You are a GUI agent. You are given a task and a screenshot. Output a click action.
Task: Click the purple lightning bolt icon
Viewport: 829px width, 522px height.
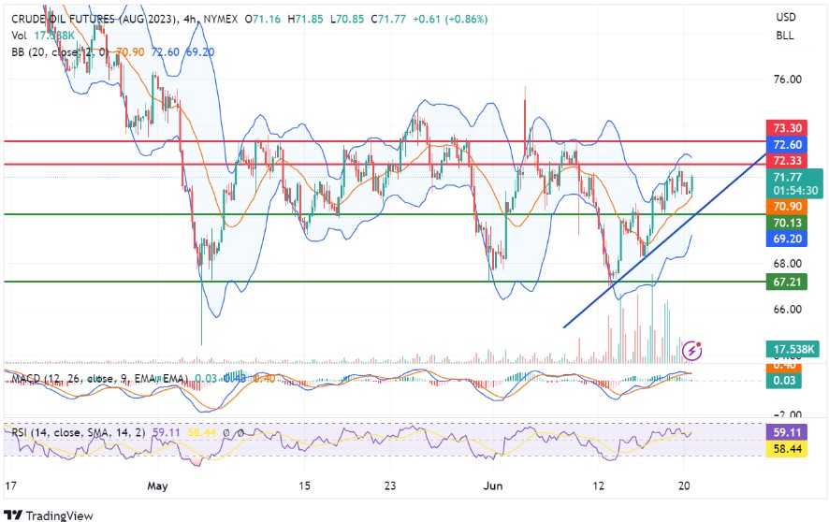[693, 350]
